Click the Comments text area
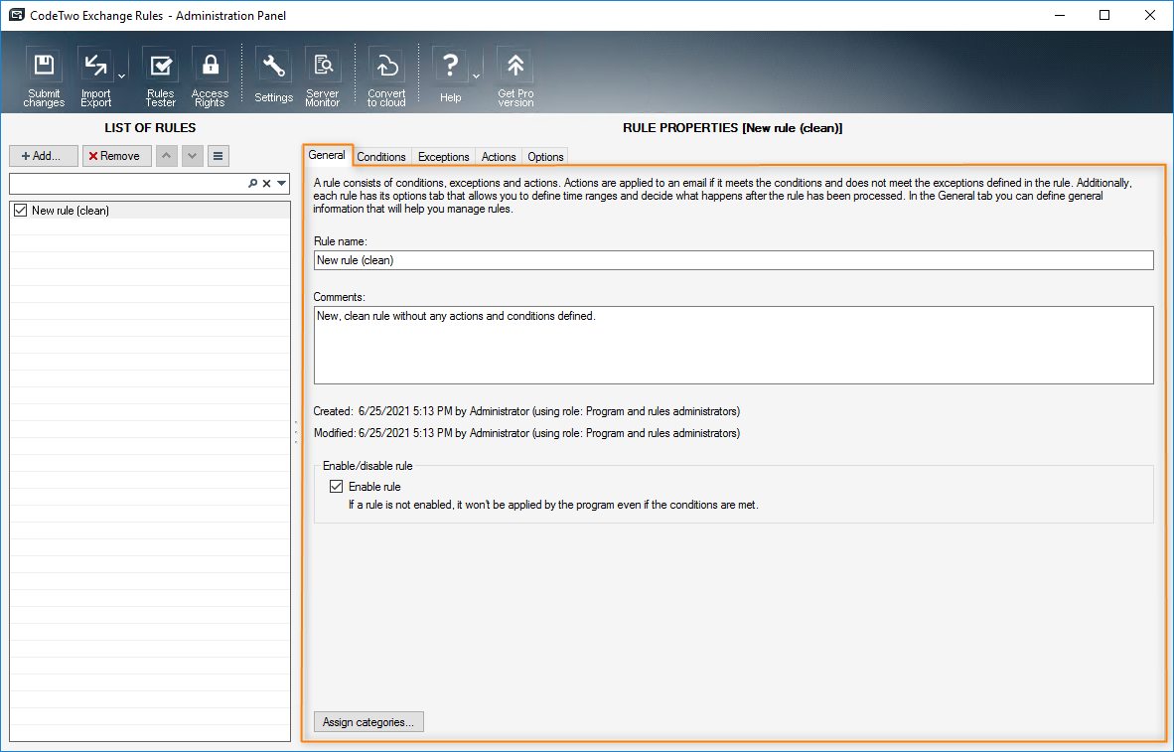1174x752 pixels. pos(734,345)
